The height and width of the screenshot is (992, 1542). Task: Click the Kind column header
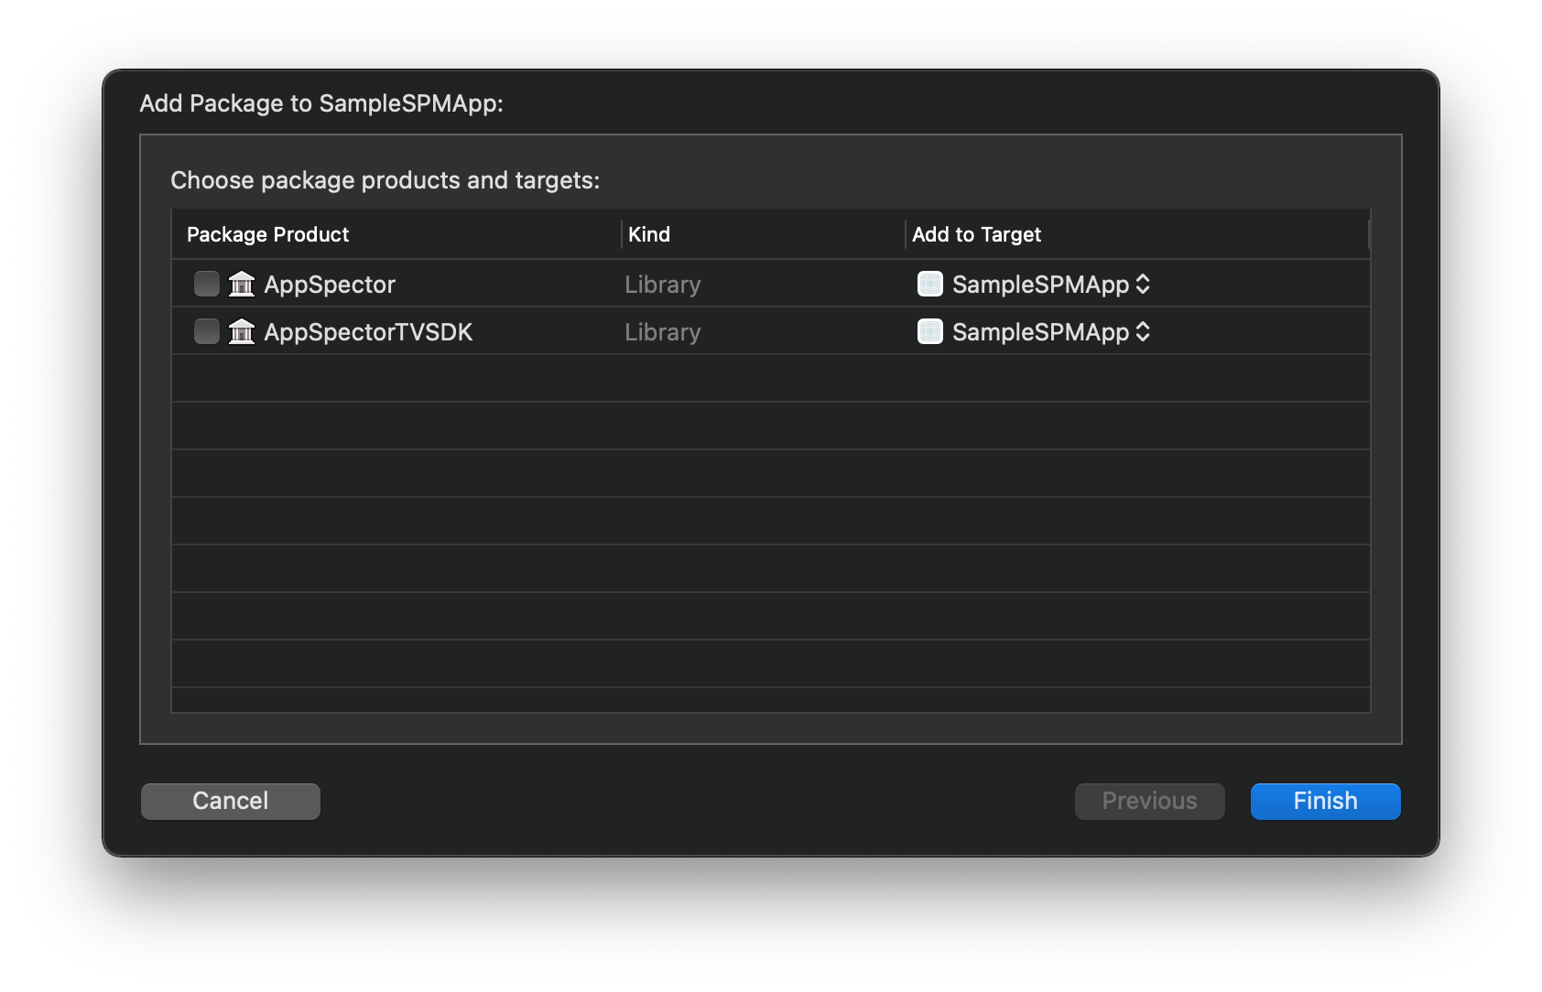(764, 234)
